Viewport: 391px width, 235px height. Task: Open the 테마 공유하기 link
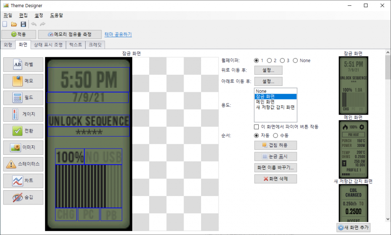(118, 34)
